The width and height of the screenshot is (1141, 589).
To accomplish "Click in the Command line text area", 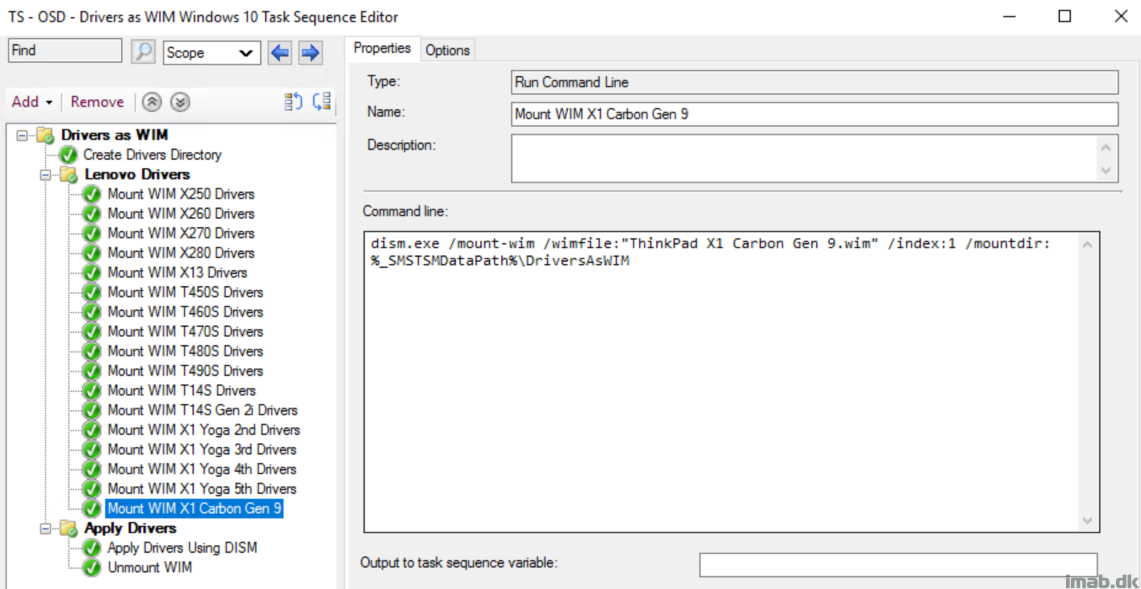I will point(721,381).
